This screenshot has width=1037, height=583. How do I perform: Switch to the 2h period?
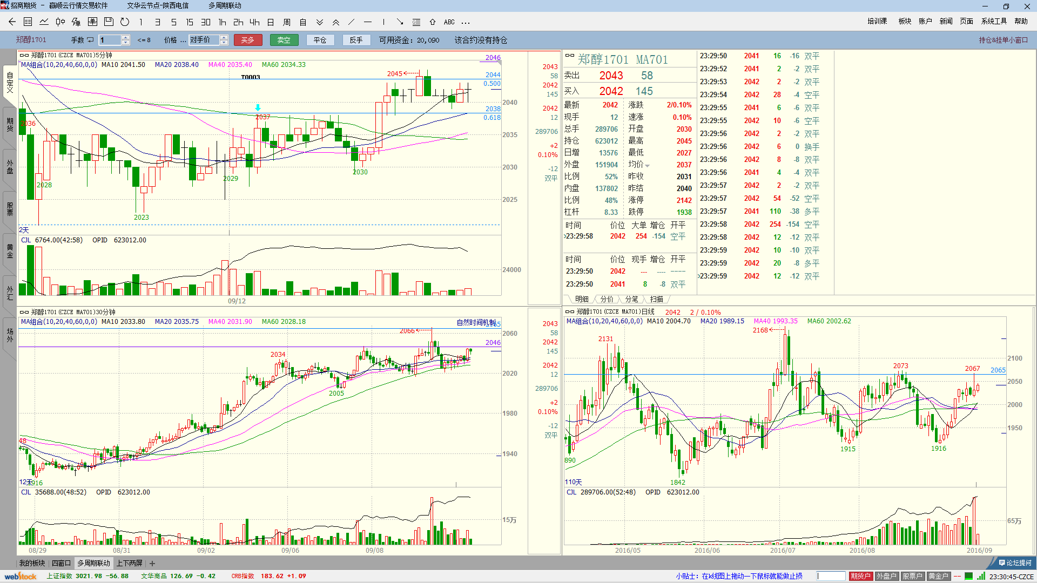[238, 22]
